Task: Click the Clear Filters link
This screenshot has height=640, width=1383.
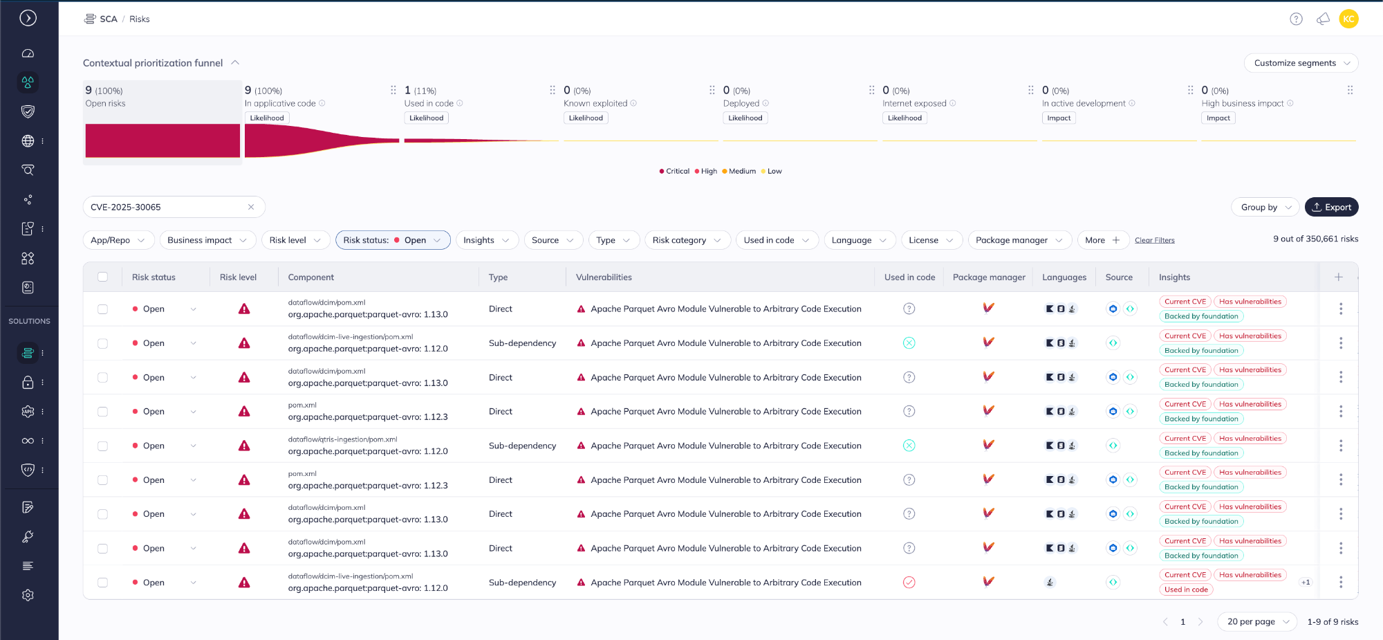Action: point(1154,240)
